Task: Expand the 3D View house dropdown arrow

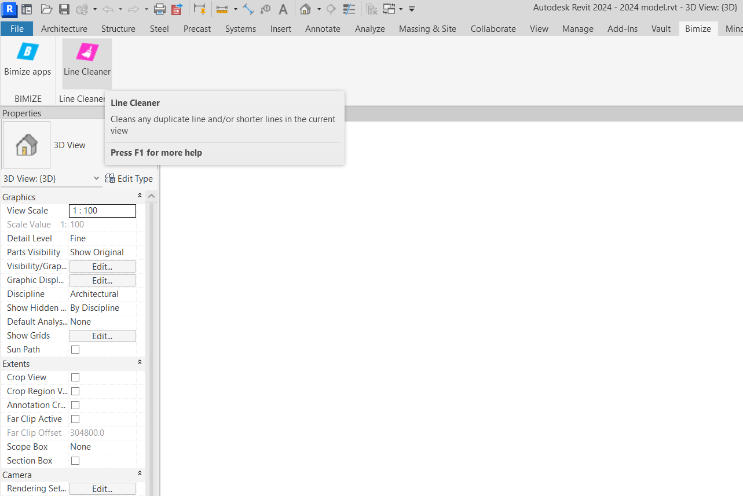Action: point(319,9)
